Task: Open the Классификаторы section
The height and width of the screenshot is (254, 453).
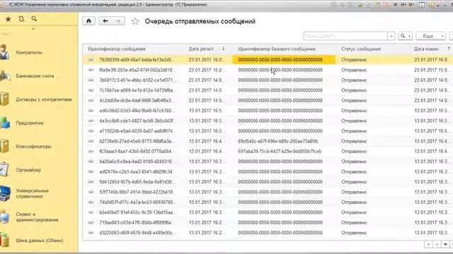Action: (33, 146)
